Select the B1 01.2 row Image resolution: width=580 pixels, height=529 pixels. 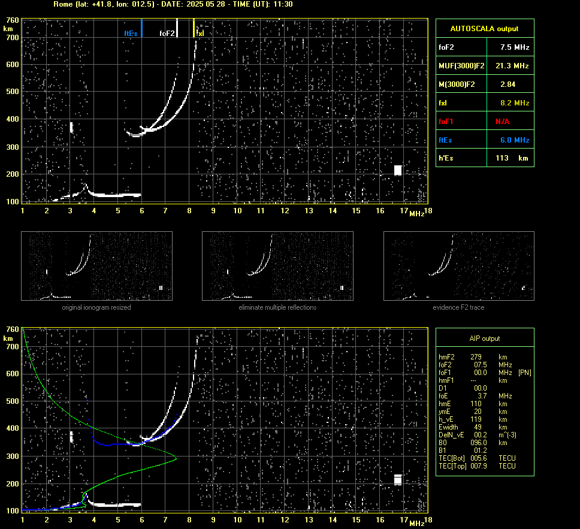[463, 451]
